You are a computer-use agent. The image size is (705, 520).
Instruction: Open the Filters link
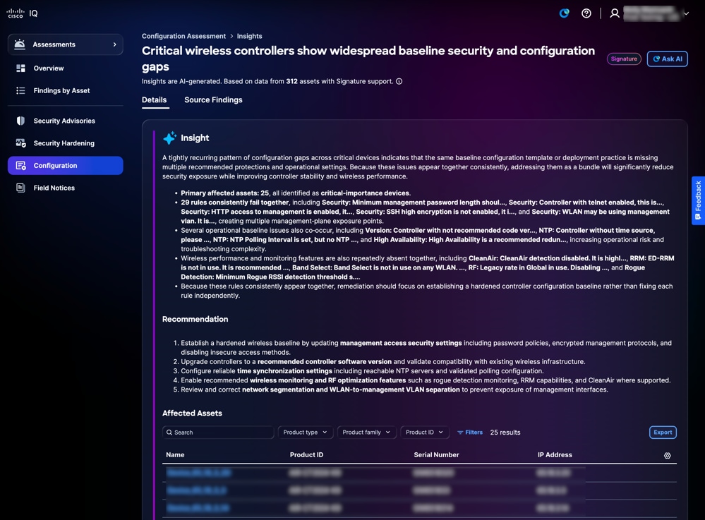470,433
